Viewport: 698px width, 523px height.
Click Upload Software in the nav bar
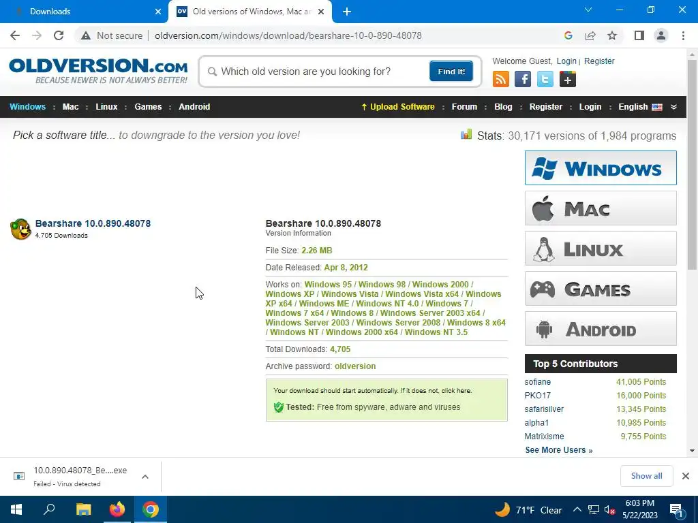[397, 107]
